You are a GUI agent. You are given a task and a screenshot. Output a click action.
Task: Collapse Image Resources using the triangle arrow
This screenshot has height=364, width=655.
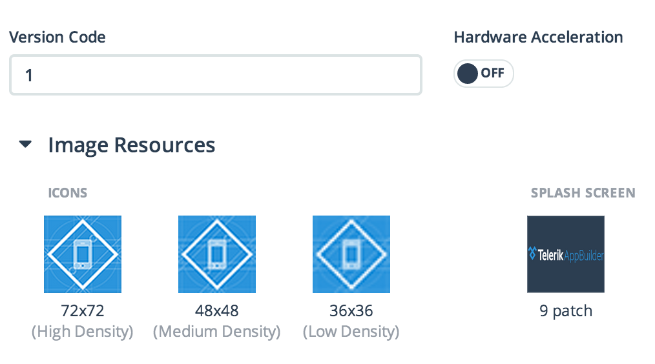pyautogui.click(x=26, y=145)
